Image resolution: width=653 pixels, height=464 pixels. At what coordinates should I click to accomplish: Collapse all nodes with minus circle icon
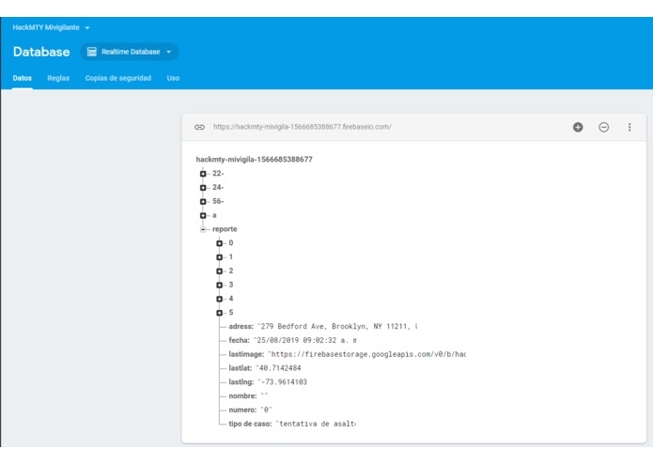pyautogui.click(x=603, y=127)
